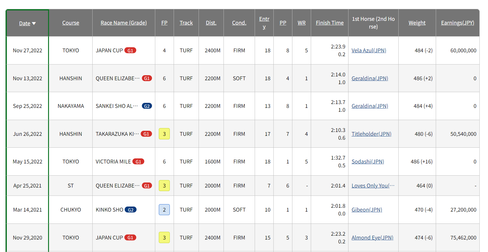Viewport: 488px width, 252px height.
Task: Select KINKO SHO race name
Action: [x=109, y=210]
